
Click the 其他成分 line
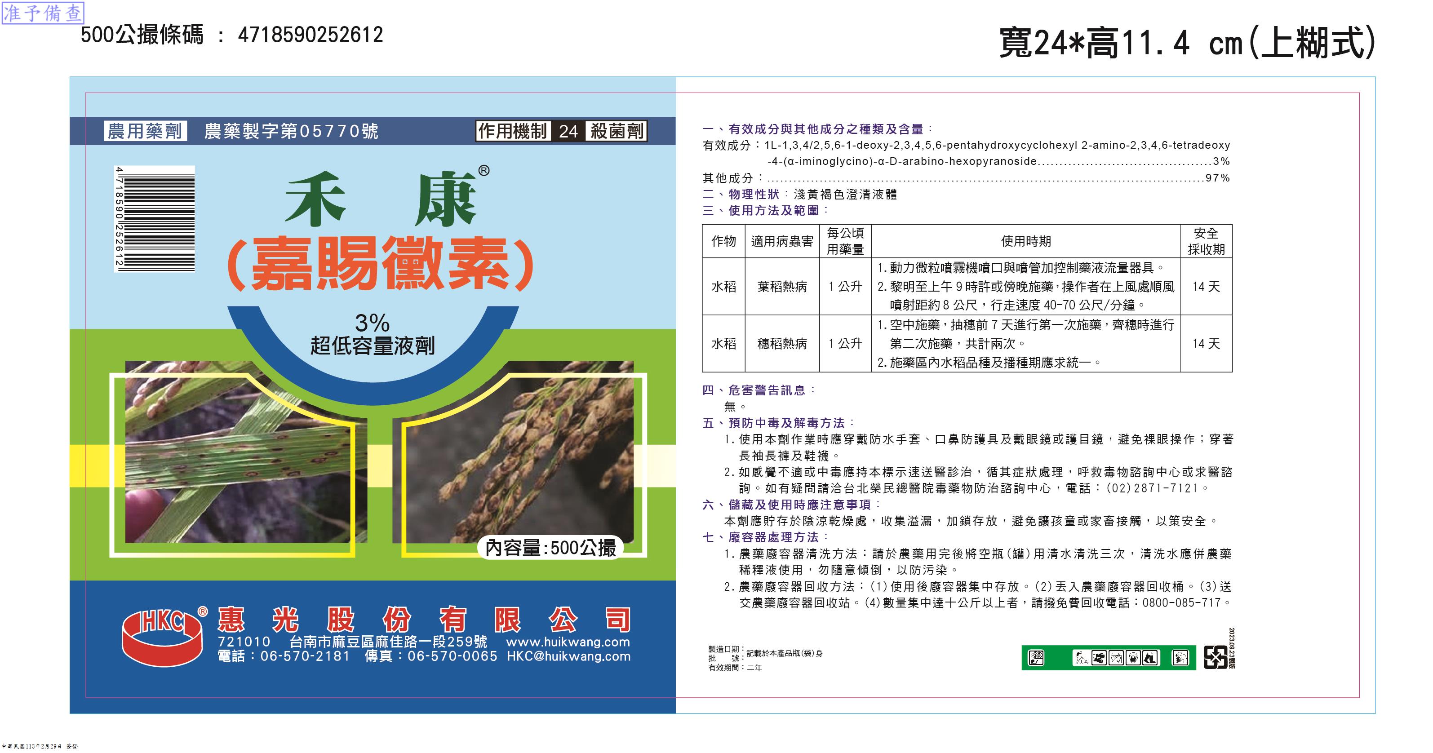click(x=966, y=178)
